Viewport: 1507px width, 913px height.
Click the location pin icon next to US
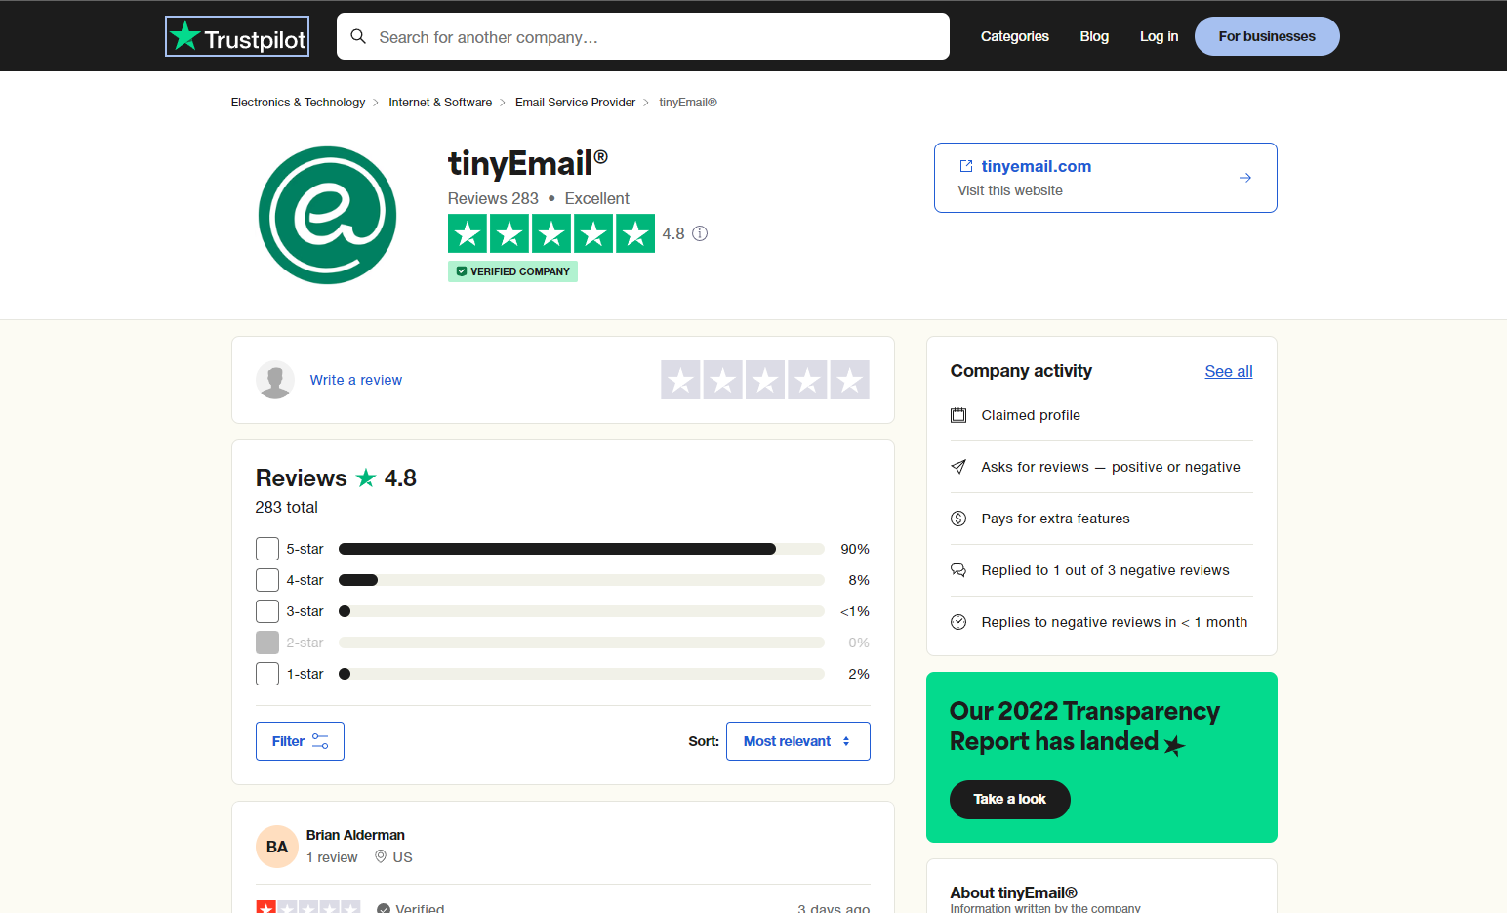[x=381, y=856]
